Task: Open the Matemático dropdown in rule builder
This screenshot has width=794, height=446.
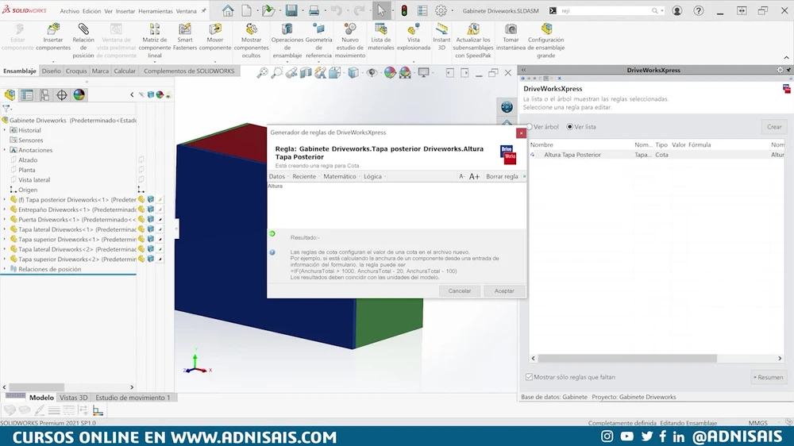Action: [341, 176]
